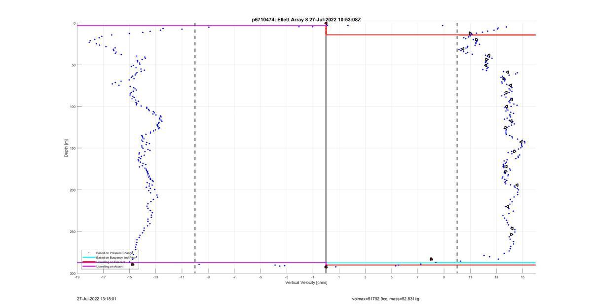Click legend entry 'Upwelling on Descent'

click(111, 262)
